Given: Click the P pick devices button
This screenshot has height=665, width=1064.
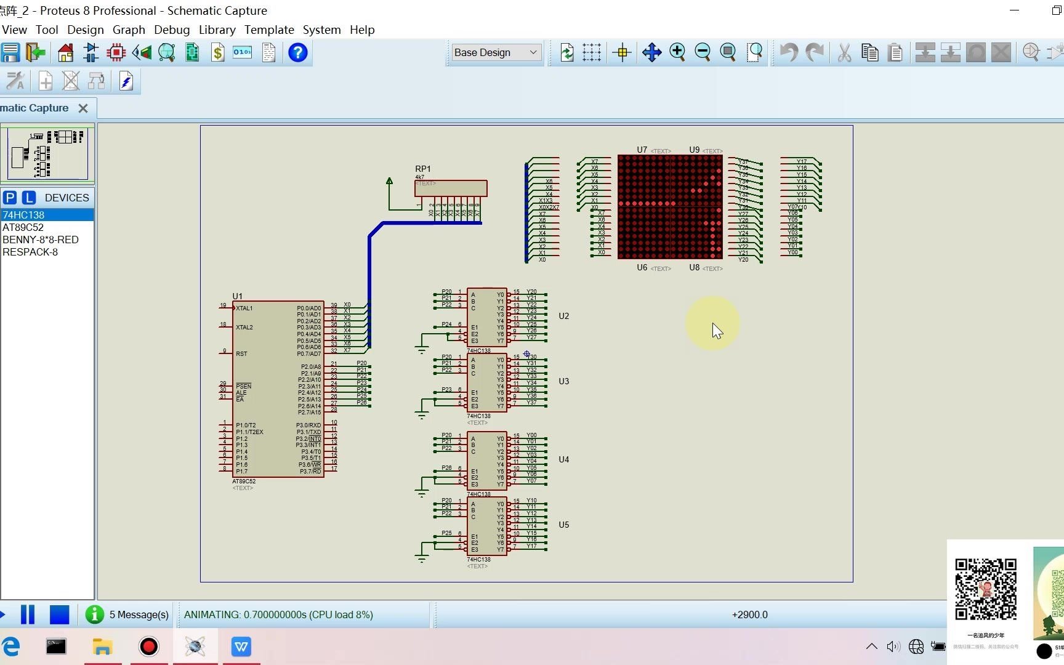Looking at the screenshot, I should coord(10,198).
